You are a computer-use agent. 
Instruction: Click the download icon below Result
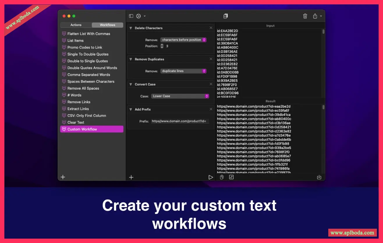tap(319, 177)
